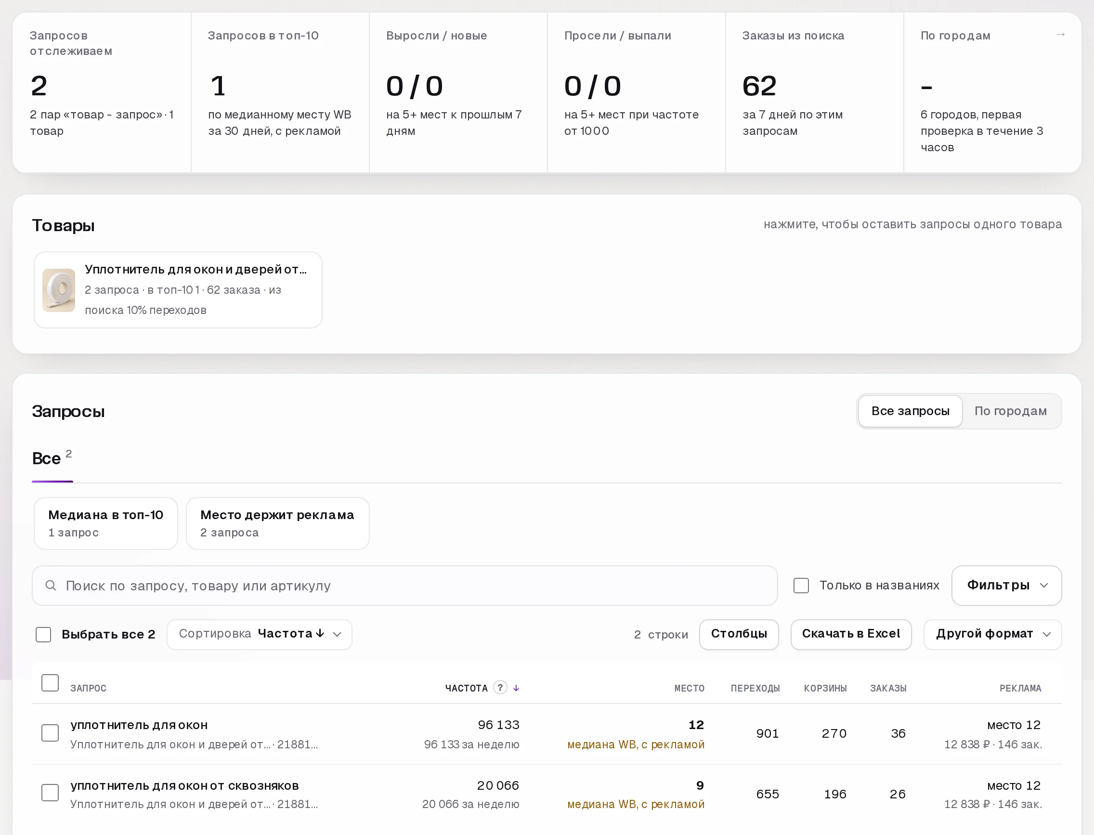
Task: Focus the Поиск по запросу search field
Action: point(404,586)
